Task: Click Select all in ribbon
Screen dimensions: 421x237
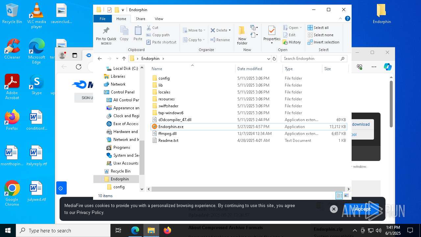Action: point(318,28)
